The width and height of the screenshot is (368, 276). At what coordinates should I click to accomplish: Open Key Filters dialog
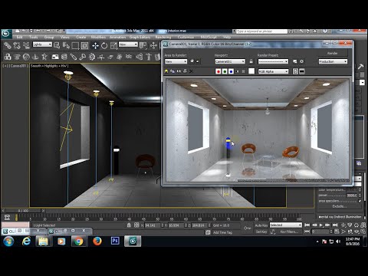[289, 232]
